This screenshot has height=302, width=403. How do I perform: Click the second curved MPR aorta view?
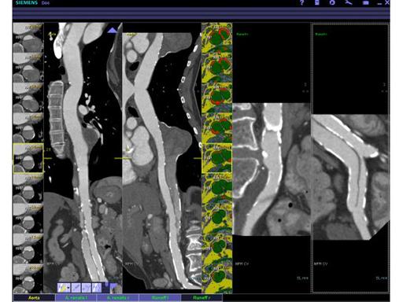point(162,158)
